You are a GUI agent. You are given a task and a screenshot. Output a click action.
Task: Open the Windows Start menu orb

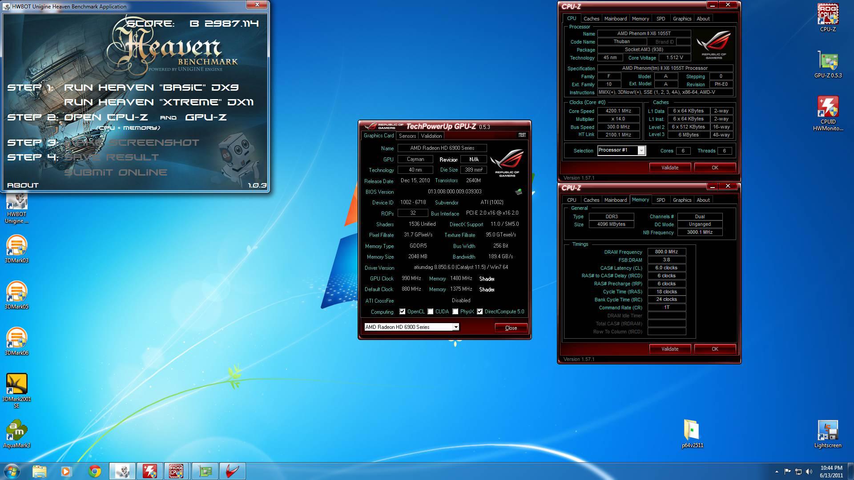click(x=12, y=471)
